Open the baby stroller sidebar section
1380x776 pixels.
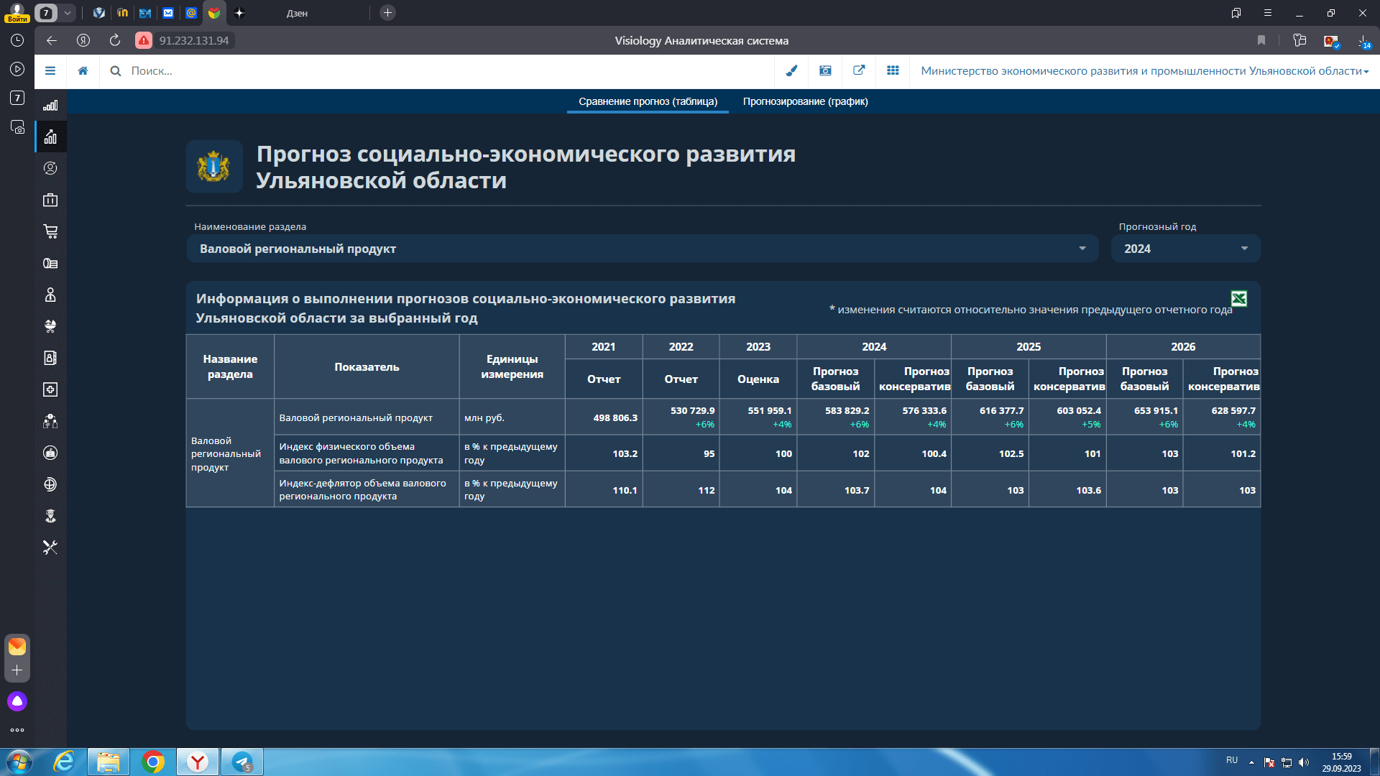(50, 326)
